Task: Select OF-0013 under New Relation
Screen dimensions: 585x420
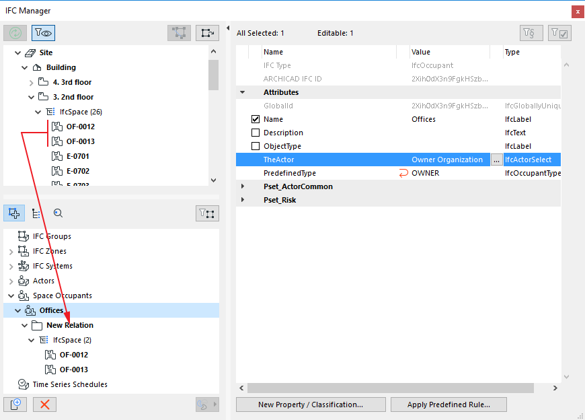Action: (74, 370)
